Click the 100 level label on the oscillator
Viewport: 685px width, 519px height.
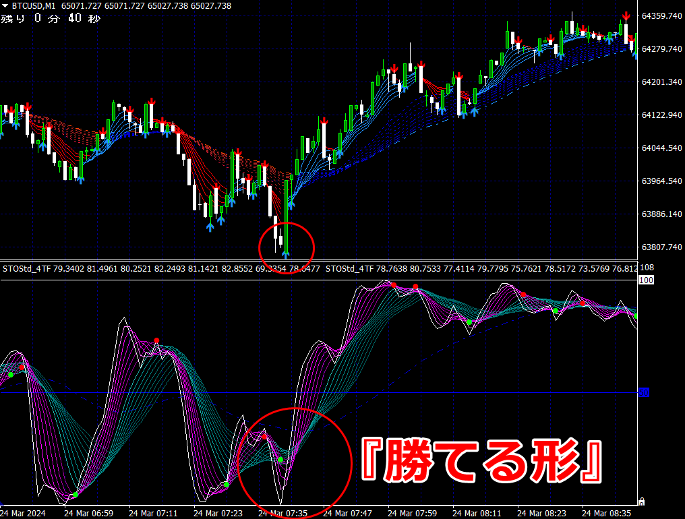646,280
